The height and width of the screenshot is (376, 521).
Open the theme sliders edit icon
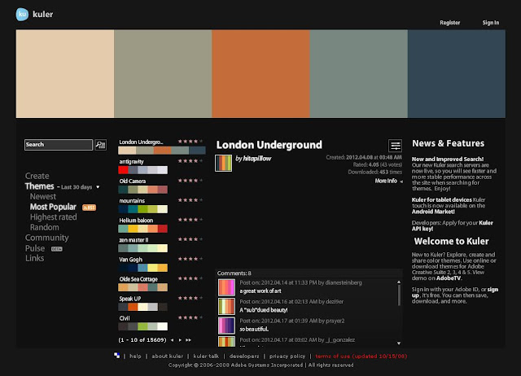coord(395,146)
